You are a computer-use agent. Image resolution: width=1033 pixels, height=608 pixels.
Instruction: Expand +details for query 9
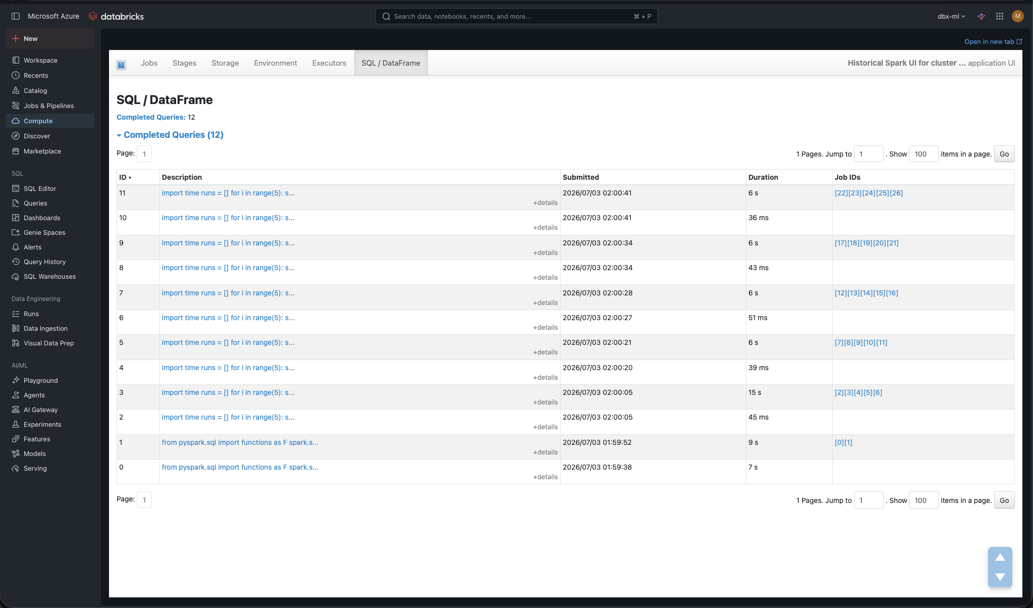pos(545,252)
